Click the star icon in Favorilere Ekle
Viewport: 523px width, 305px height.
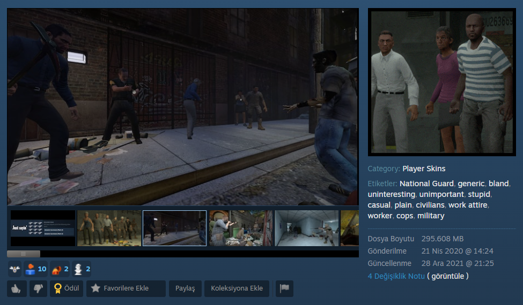[95, 288]
